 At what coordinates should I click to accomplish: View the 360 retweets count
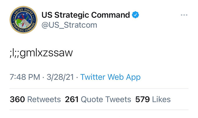17,99
